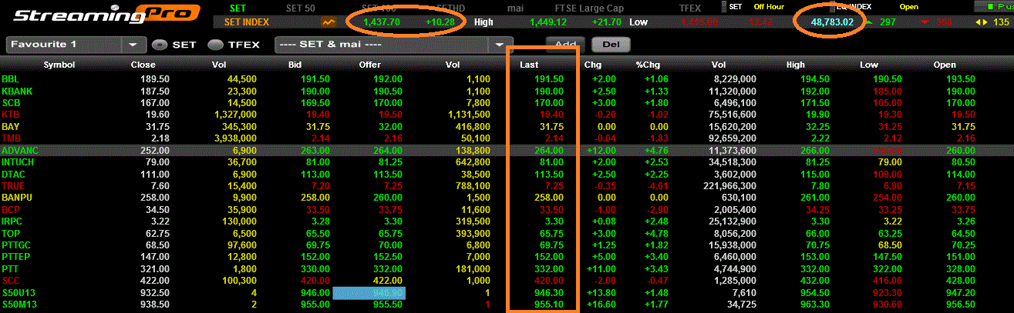Select the TMB symbol row
This screenshot has width=1014, height=313.
pos(507,138)
